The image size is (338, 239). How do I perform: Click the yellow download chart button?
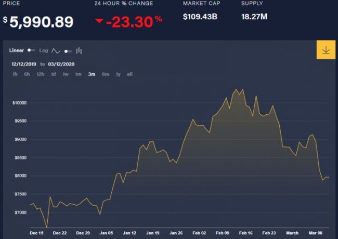pos(326,50)
